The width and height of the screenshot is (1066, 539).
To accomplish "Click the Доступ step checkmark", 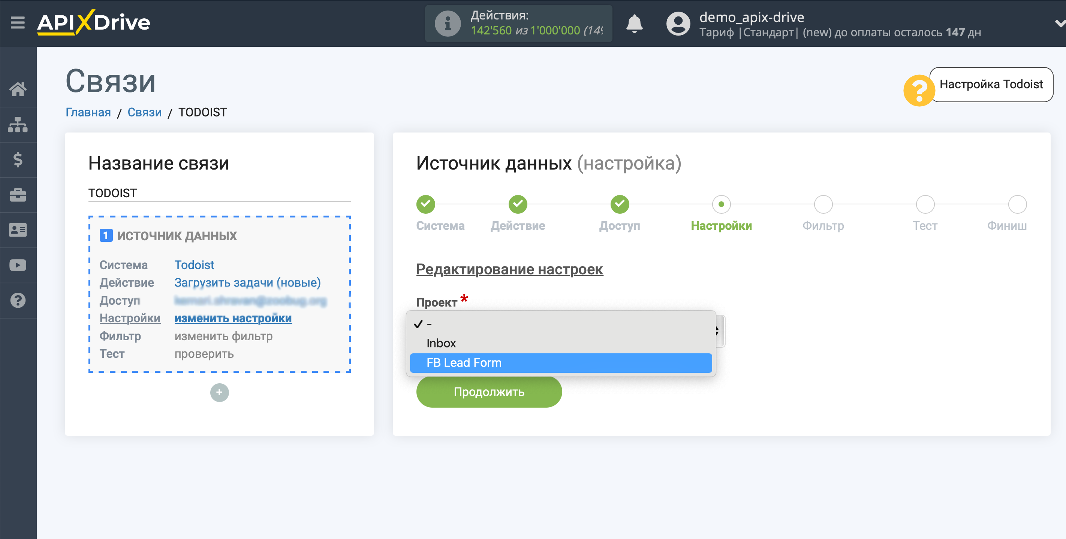I will click(x=620, y=204).
